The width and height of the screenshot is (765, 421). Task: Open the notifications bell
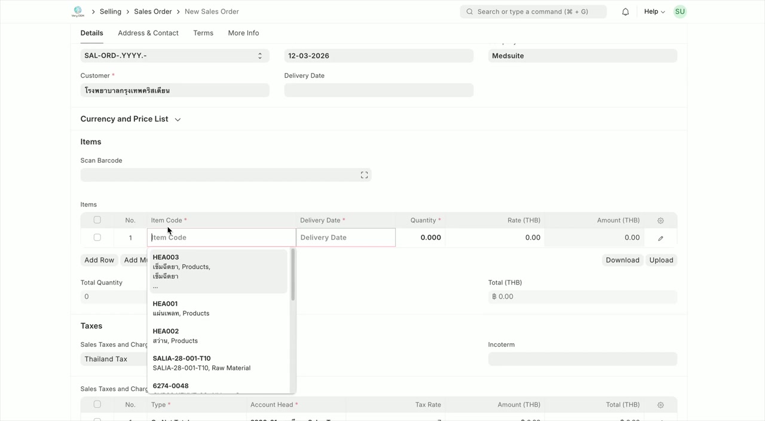(625, 11)
